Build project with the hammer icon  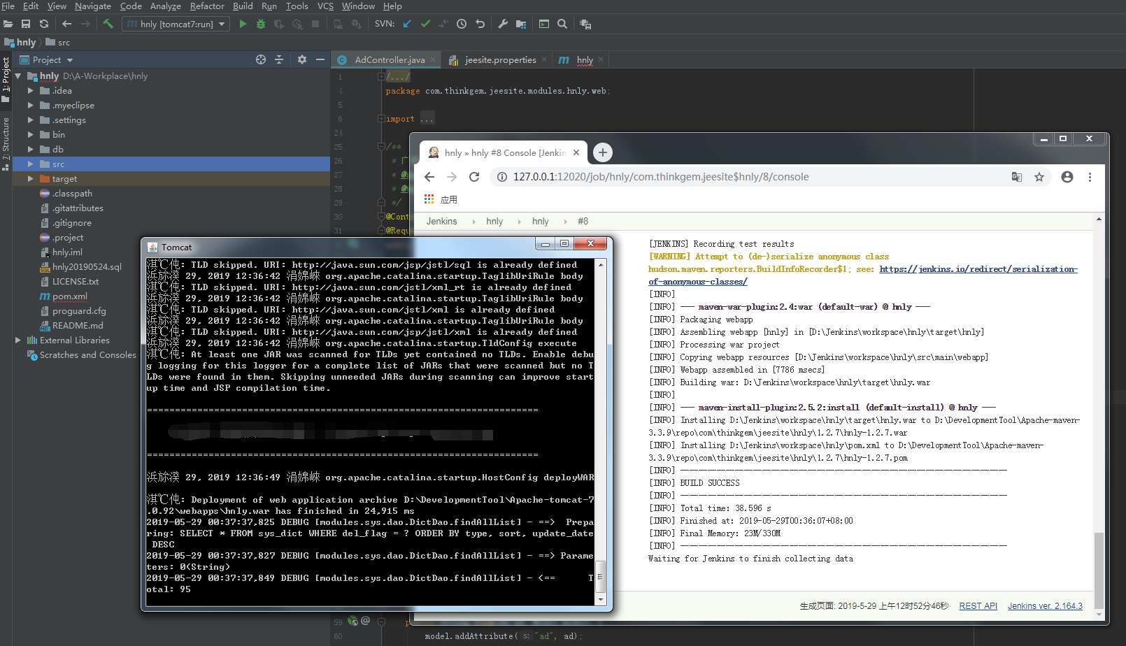tap(108, 24)
